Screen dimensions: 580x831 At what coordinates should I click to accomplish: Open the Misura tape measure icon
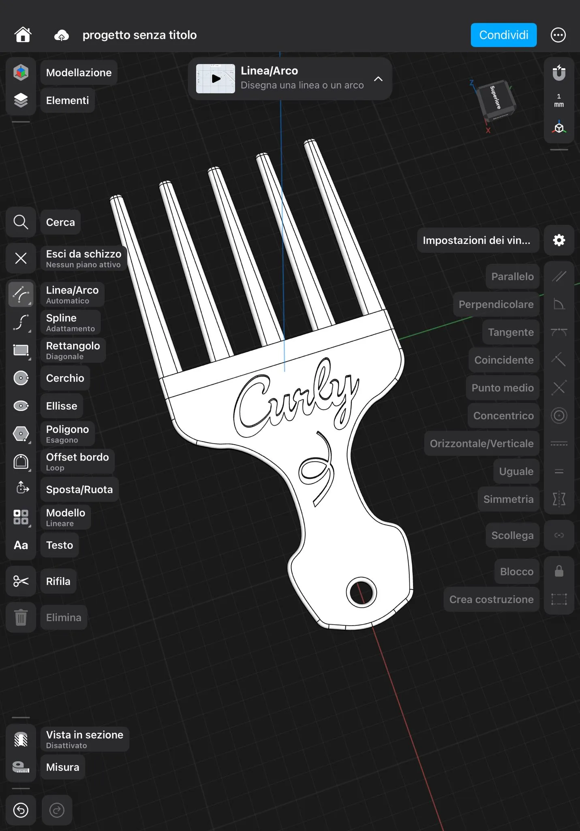coord(21,767)
